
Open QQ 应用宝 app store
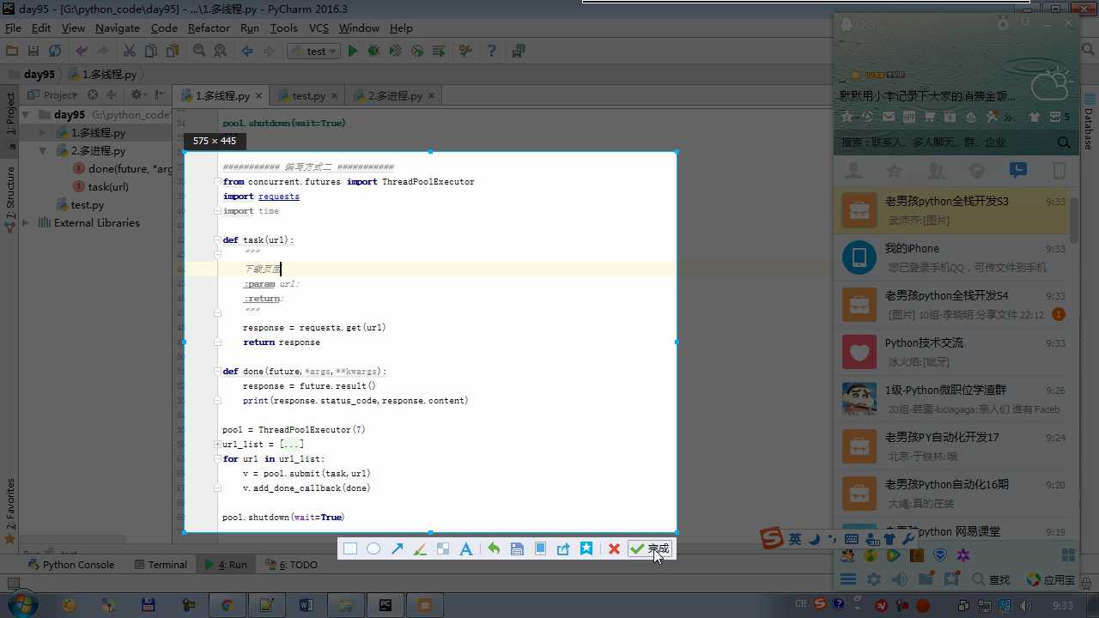click(1052, 580)
